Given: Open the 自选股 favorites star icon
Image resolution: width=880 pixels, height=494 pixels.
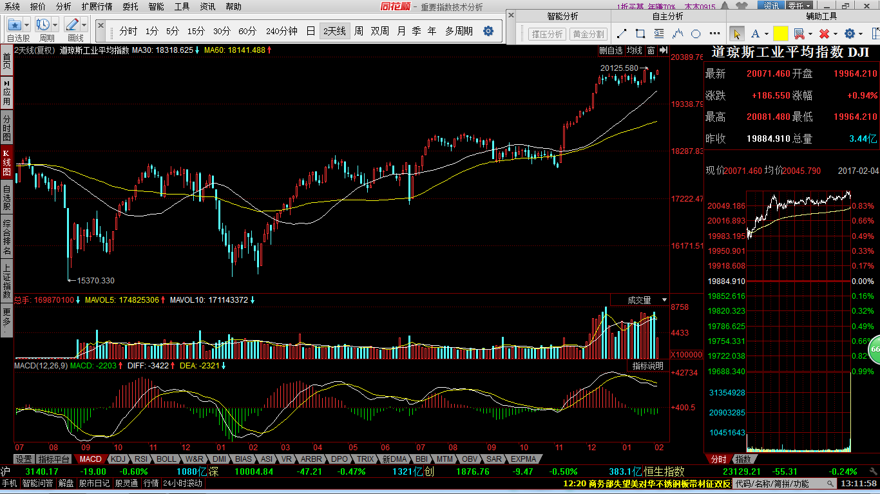Looking at the screenshot, I should coord(14,24).
